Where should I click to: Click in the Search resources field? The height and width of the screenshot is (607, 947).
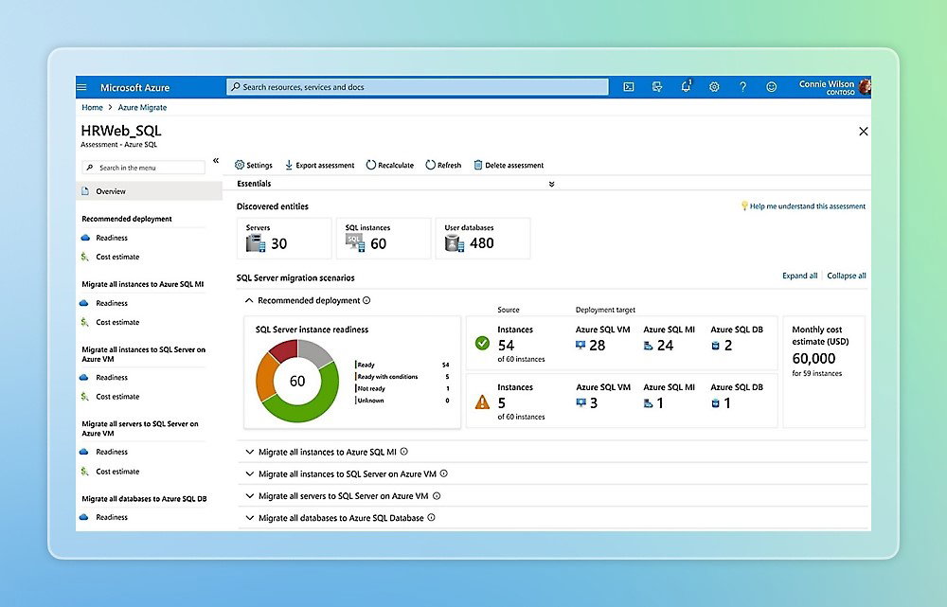pyautogui.click(x=418, y=87)
